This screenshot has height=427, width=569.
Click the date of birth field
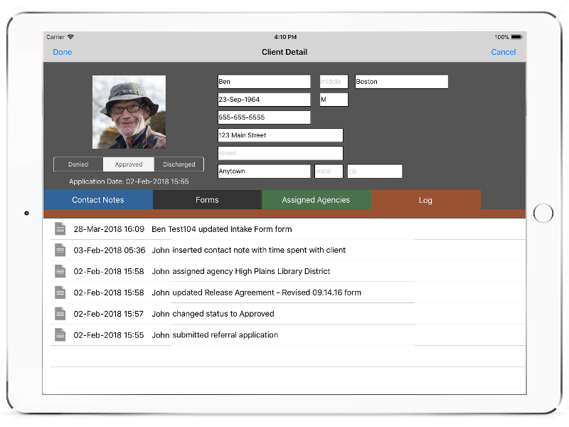tap(264, 100)
